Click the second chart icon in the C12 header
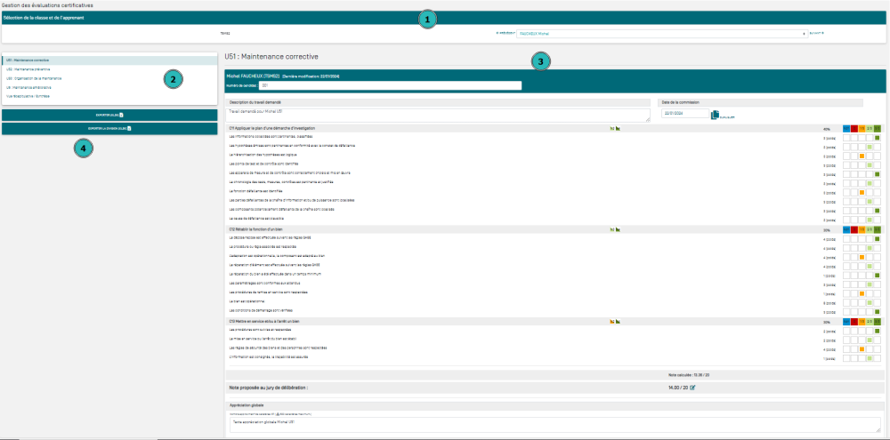This screenshot has width=890, height=440. pyautogui.click(x=618, y=229)
